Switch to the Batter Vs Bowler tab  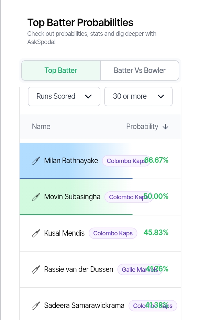coord(140,71)
